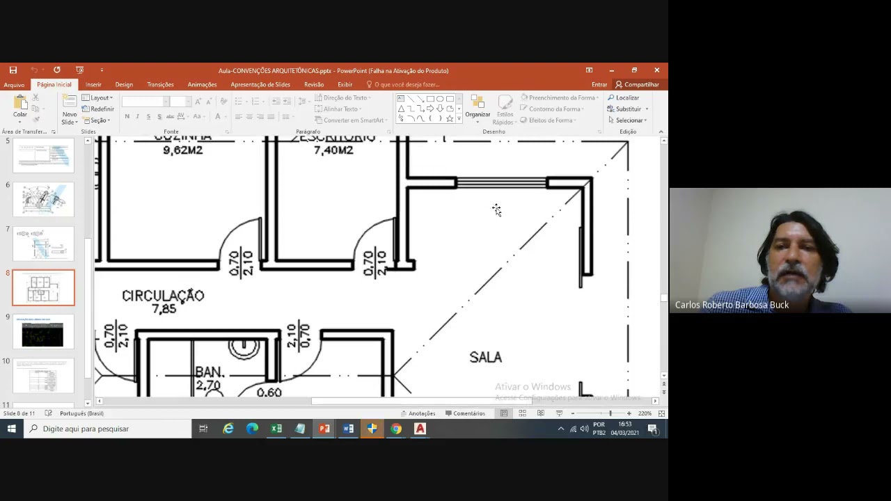891x501 pixels.
Task: Click the Compartilhar button
Action: point(637,85)
